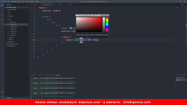Open package.json in the file tree
Screen dimensions: 187x105
point(17,46)
